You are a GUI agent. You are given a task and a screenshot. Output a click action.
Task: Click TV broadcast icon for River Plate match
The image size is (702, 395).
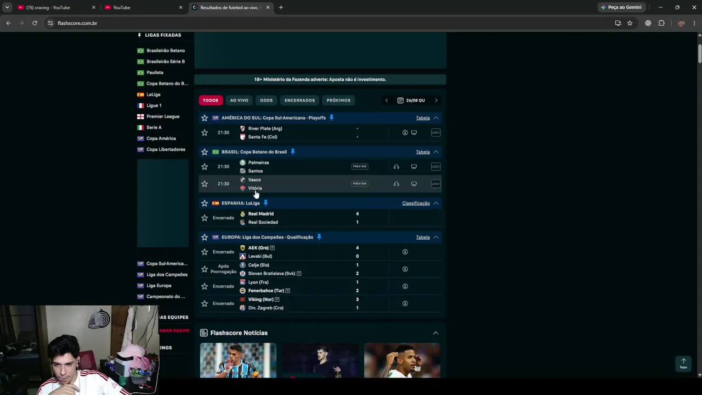pos(414,133)
